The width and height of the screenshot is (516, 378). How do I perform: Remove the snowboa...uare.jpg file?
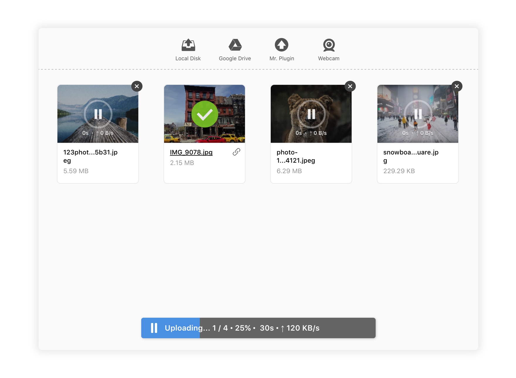(457, 86)
